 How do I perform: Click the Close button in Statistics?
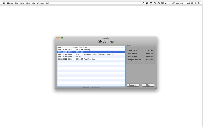tap(148, 85)
